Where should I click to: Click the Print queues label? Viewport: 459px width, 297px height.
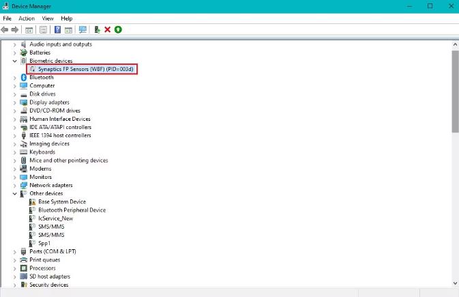point(45,260)
